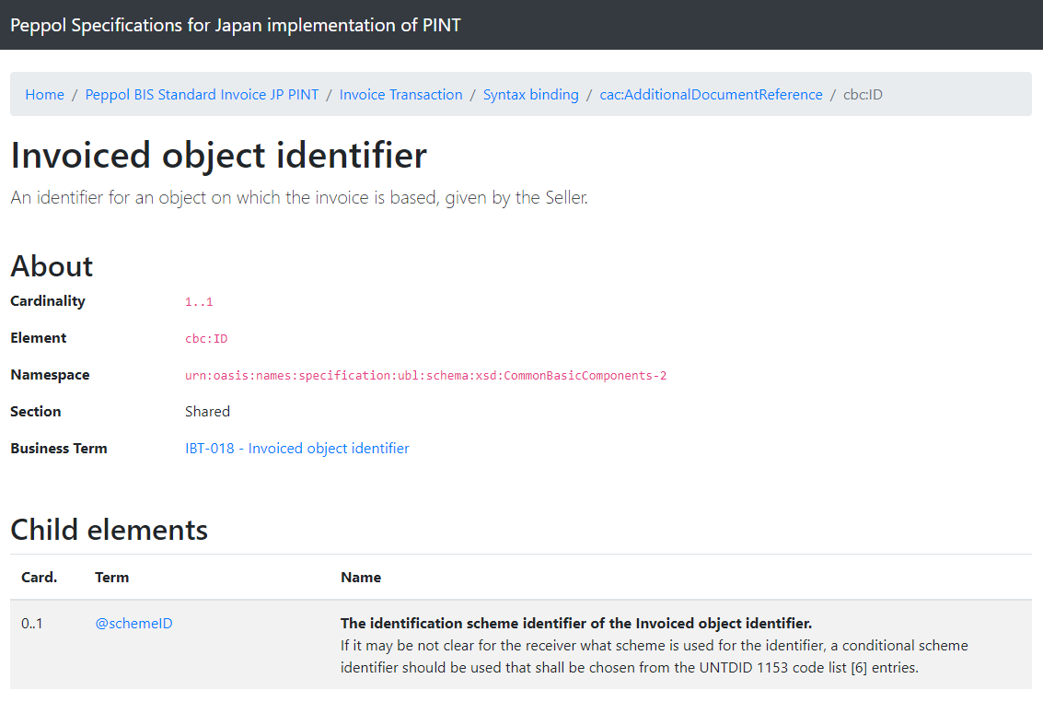The image size is (1043, 702).
Task: Click the Card. column header
Action: [39, 578]
